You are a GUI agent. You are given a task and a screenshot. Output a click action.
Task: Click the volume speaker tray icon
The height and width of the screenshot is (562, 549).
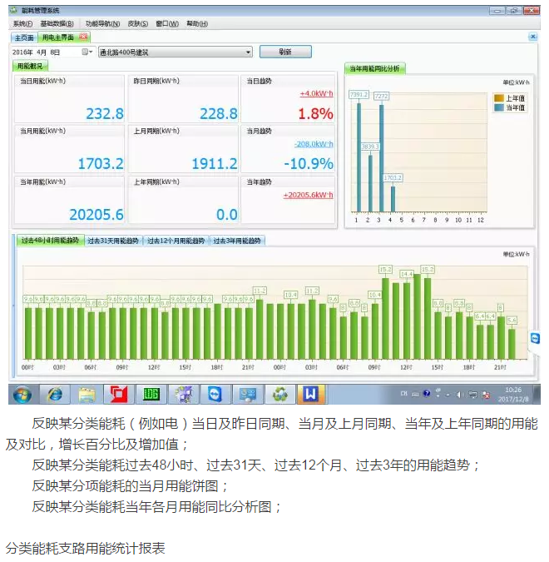[x=460, y=395]
